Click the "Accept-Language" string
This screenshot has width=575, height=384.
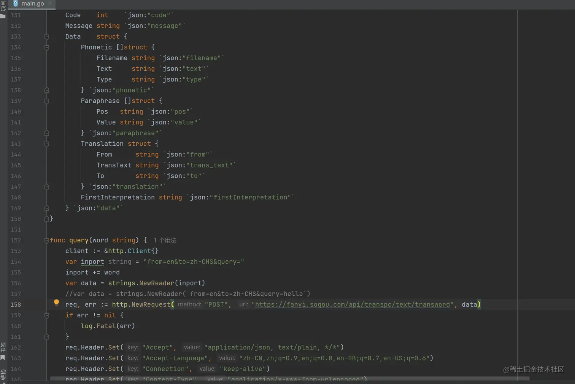[175, 358]
